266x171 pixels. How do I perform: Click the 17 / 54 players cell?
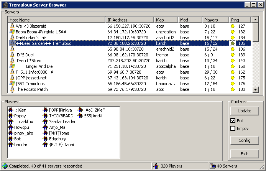[x=211, y=84]
